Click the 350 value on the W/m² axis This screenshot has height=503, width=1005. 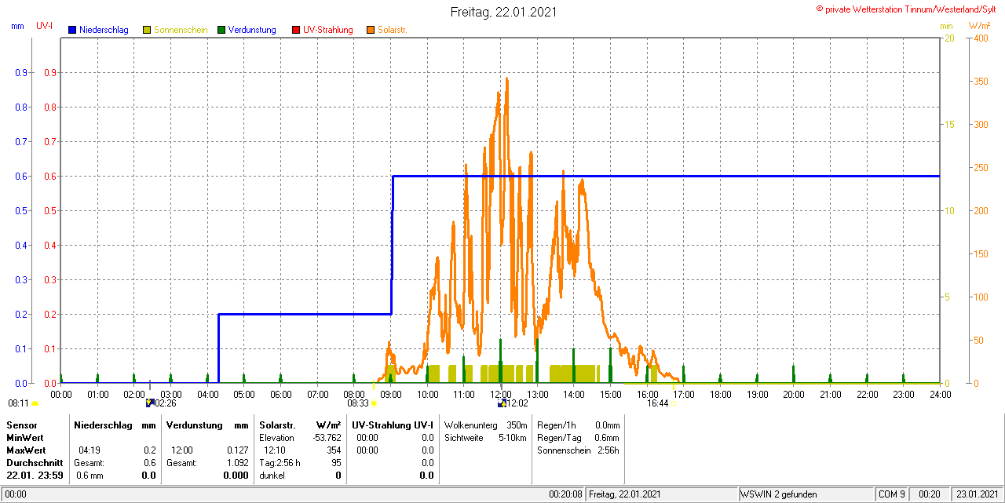coord(981,82)
